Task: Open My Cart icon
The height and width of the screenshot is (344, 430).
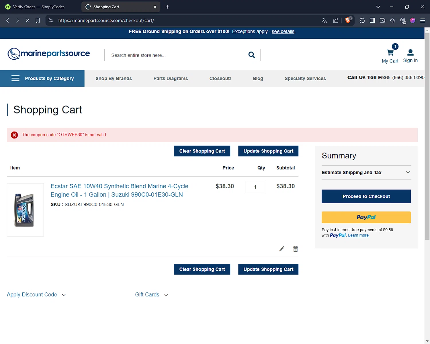Action: [390, 54]
